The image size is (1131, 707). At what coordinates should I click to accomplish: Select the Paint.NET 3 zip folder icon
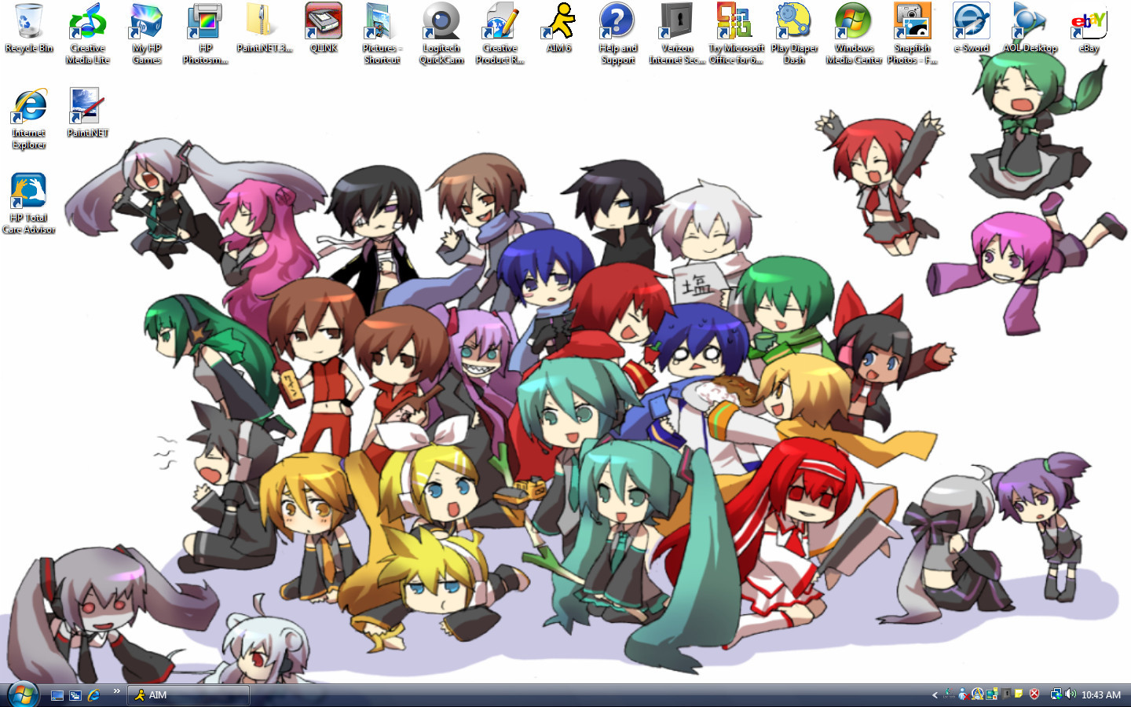[264, 28]
